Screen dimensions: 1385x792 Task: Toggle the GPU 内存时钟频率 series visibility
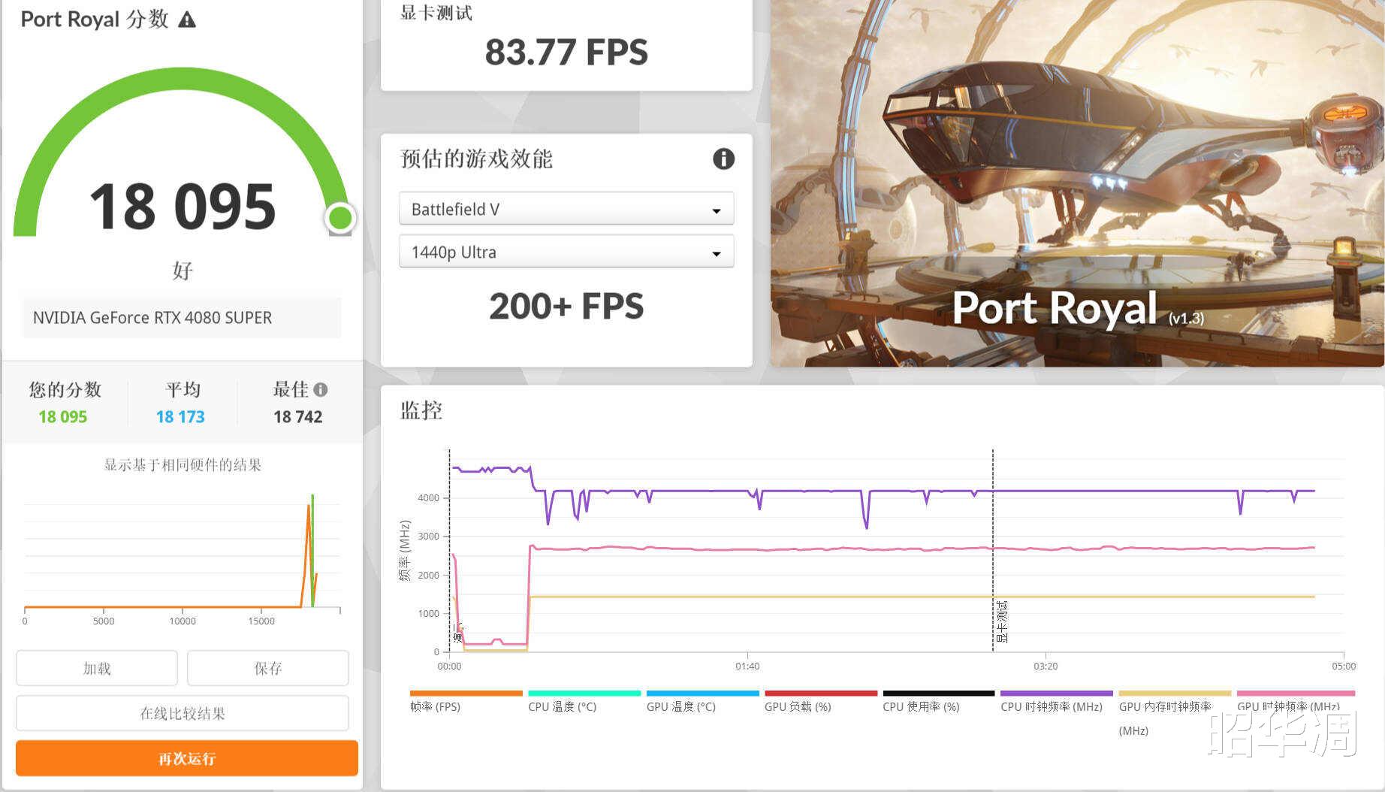1173,693
